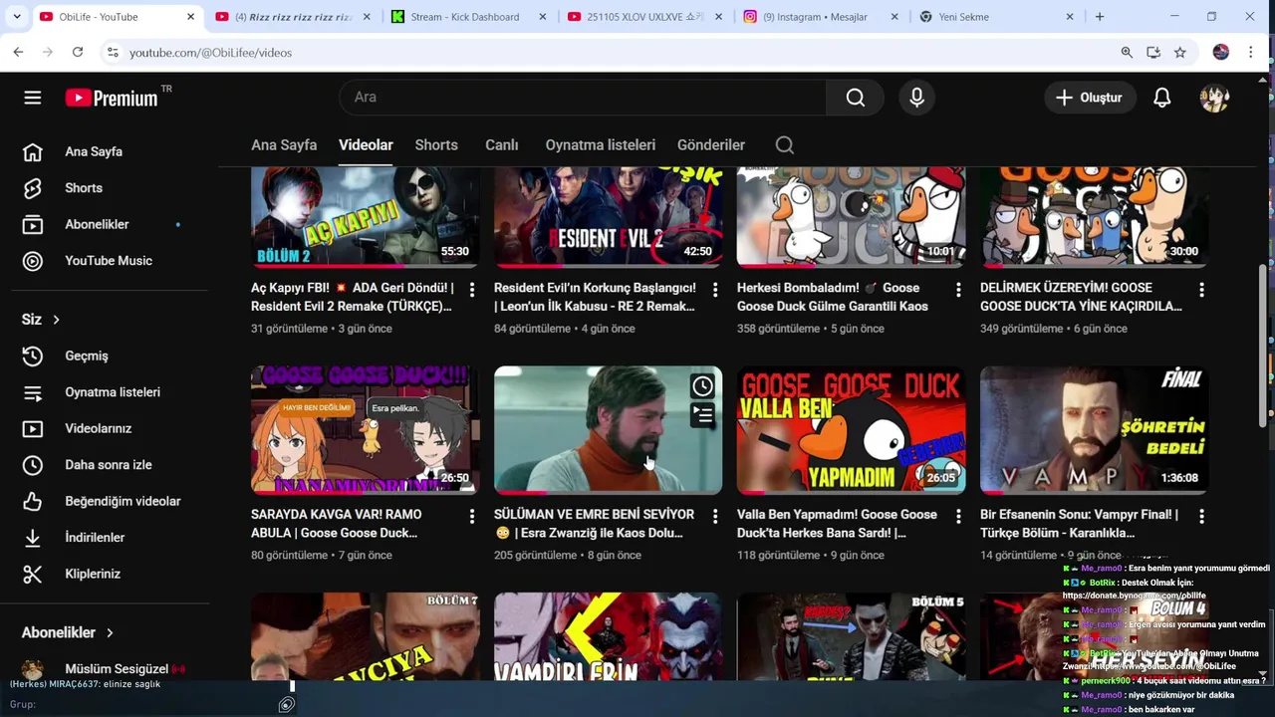The height and width of the screenshot is (717, 1275).
Task: Switch to the Gönderiler tab
Action: pyautogui.click(x=711, y=144)
